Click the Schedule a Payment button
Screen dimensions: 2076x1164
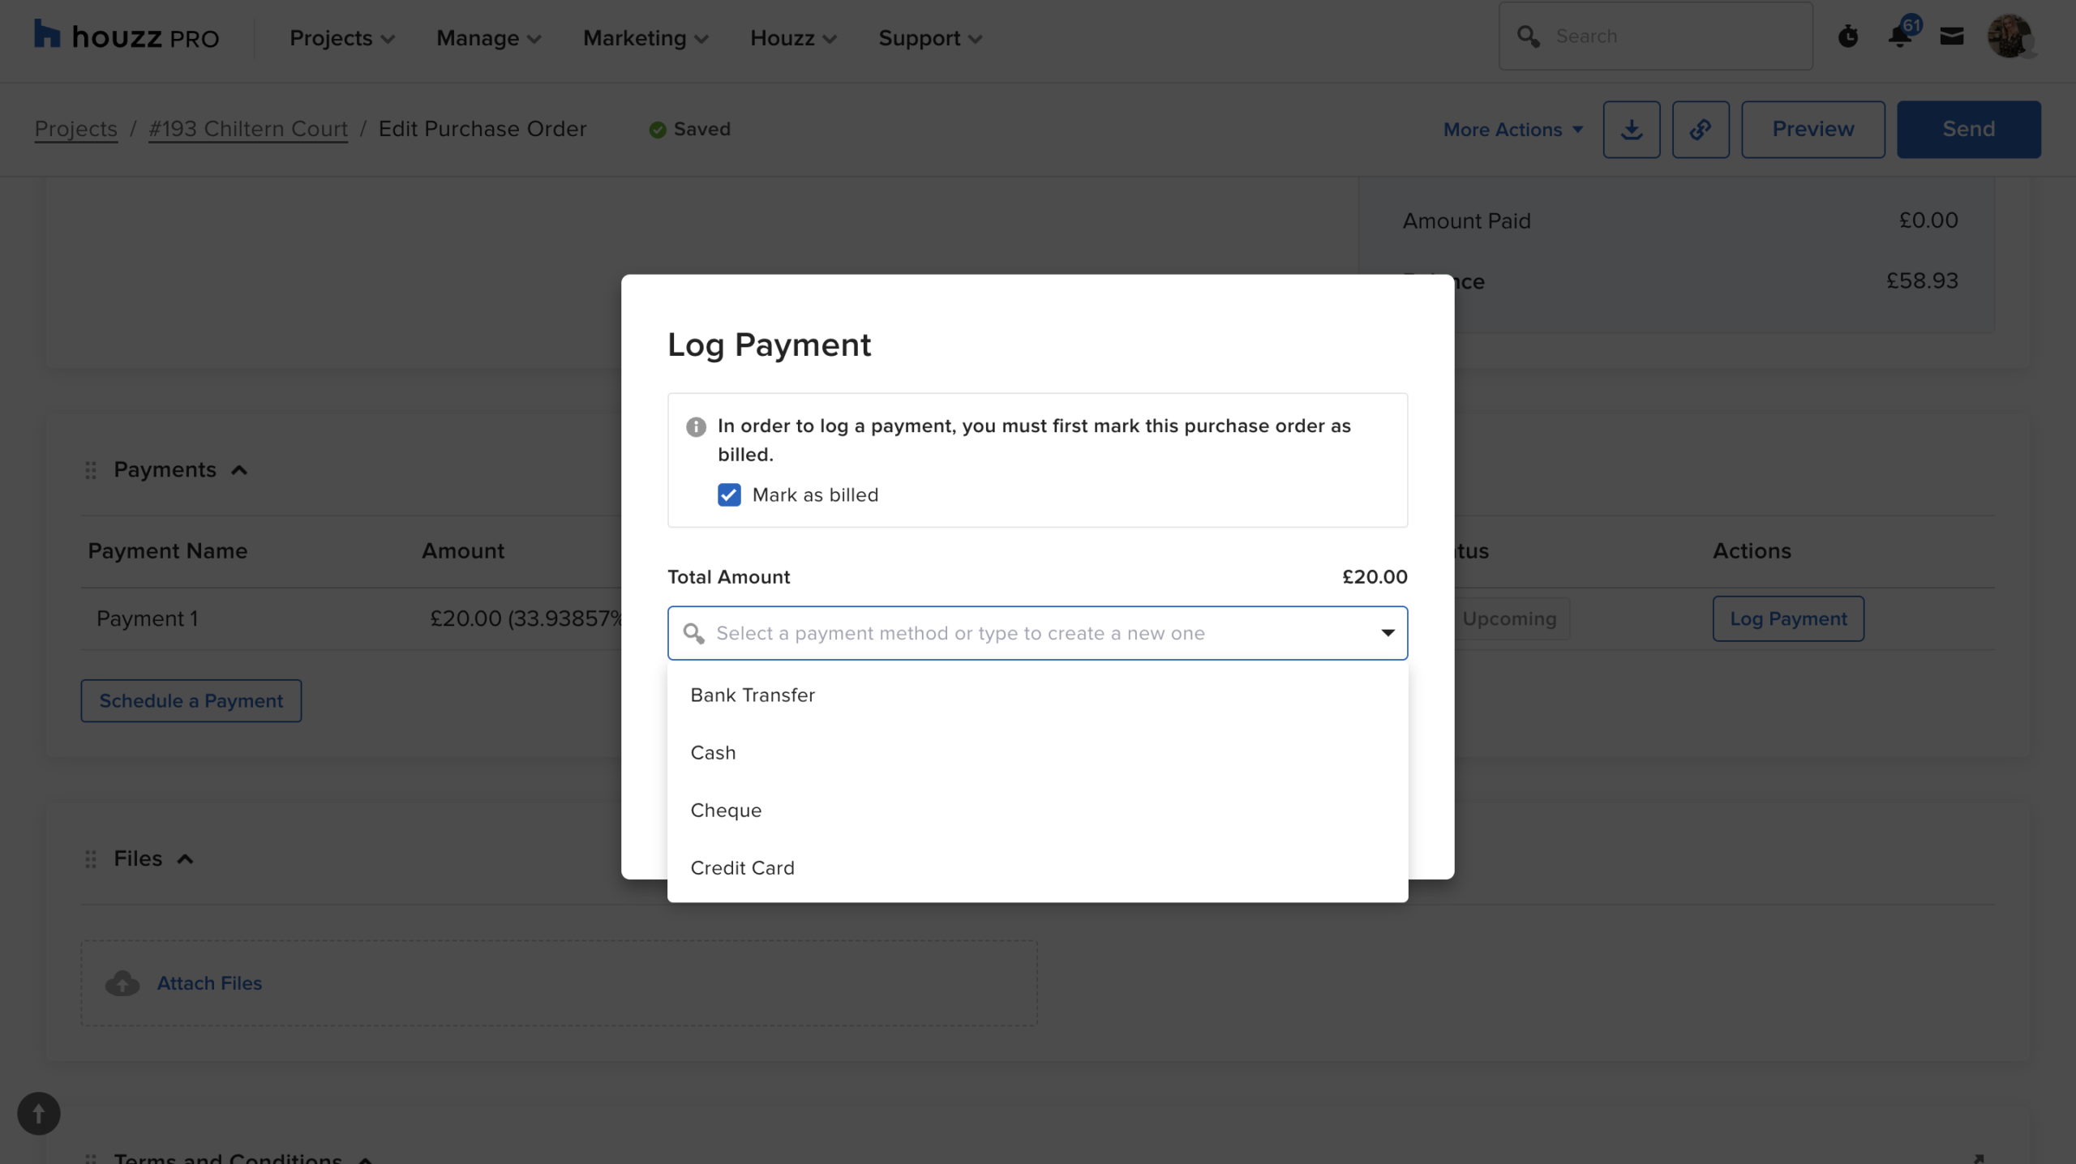click(191, 701)
